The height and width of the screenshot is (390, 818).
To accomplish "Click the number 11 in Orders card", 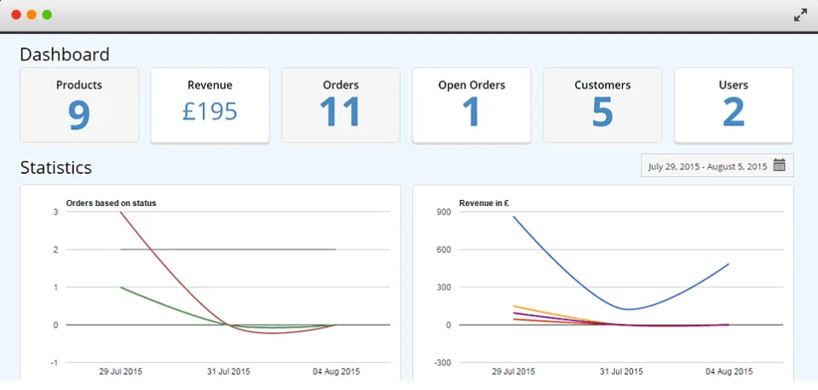I will pyautogui.click(x=341, y=112).
